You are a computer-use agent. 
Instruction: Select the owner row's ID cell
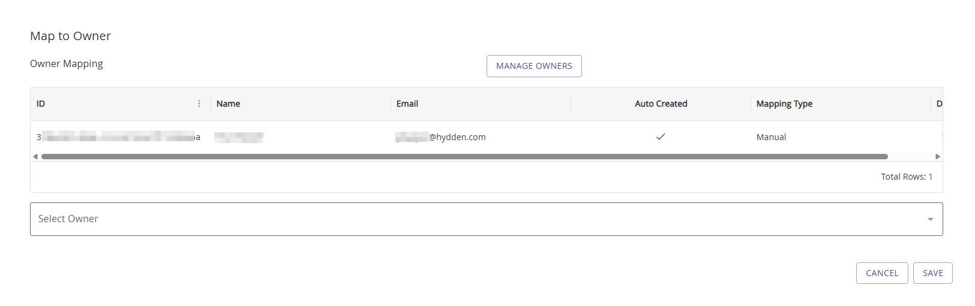click(118, 137)
